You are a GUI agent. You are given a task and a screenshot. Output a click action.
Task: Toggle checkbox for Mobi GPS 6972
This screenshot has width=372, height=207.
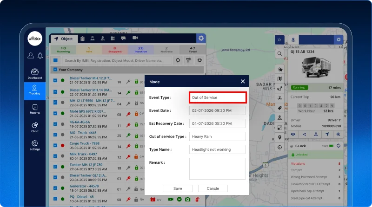(55, 113)
